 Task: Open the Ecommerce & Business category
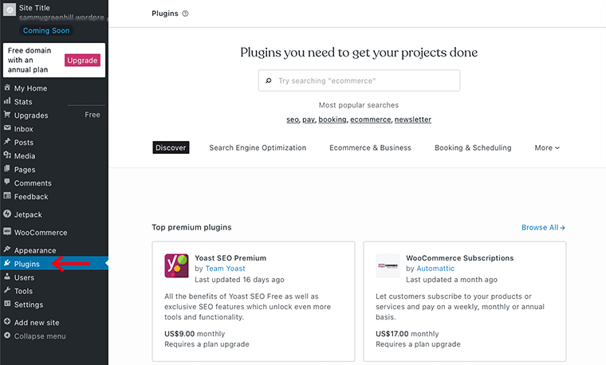[x=370, y=148]
